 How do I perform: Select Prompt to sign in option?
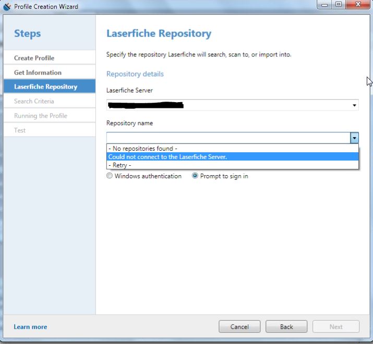[x=195, y=176]
